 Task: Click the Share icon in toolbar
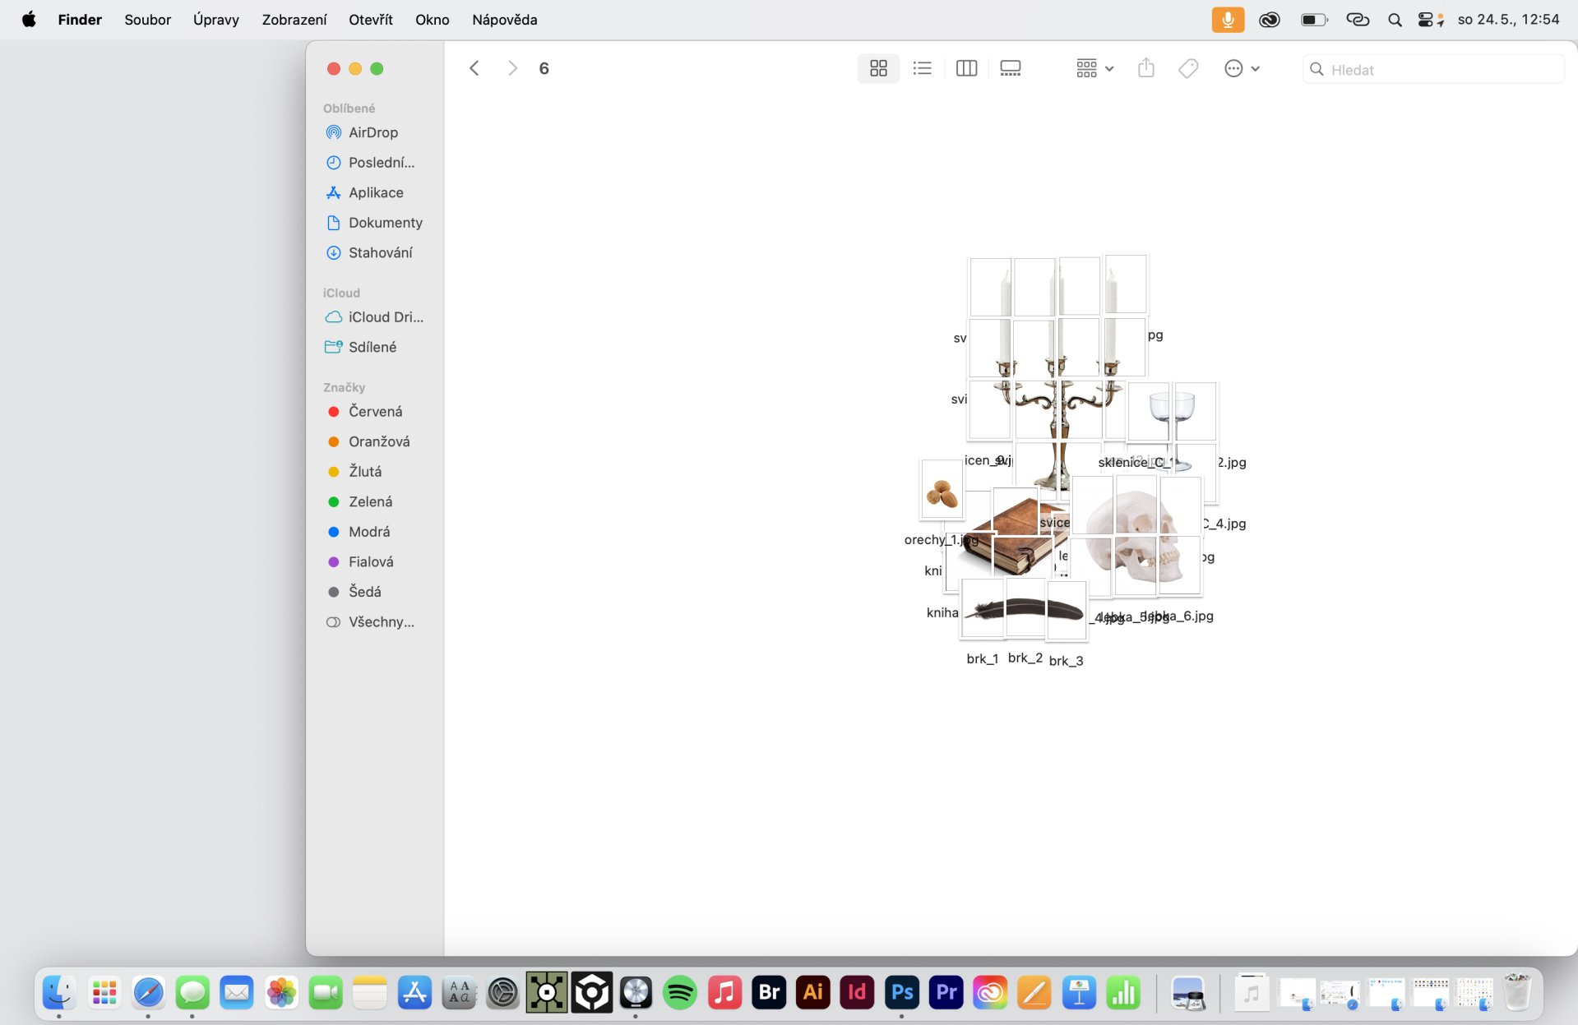[x=1145, y=68]
